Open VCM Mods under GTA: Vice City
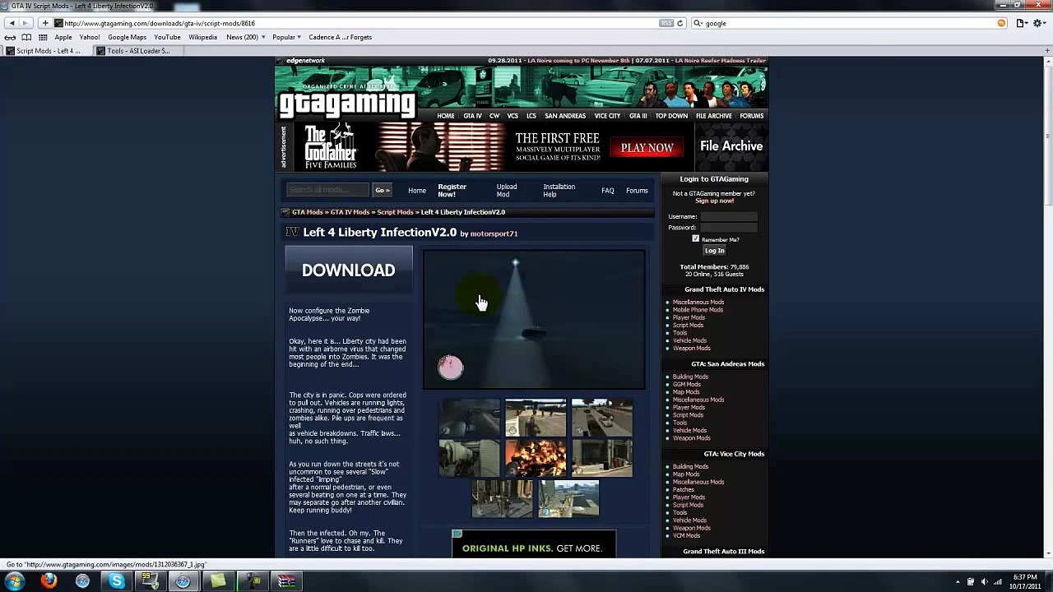Image resolution: width=1053 pixels, height=592 pixels. tap(686, 535)
